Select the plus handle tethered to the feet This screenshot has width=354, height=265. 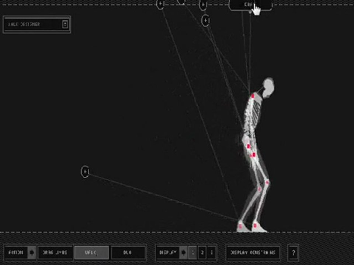click(x=85, y=172)
